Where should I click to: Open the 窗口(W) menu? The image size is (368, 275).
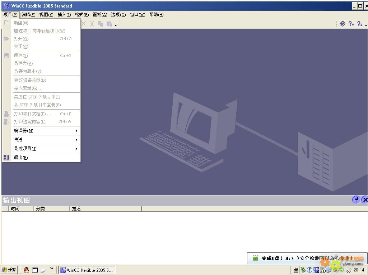pos(138,15)
